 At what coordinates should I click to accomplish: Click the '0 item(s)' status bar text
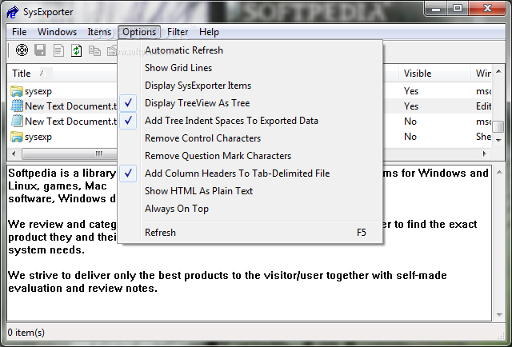click(26, 333)
